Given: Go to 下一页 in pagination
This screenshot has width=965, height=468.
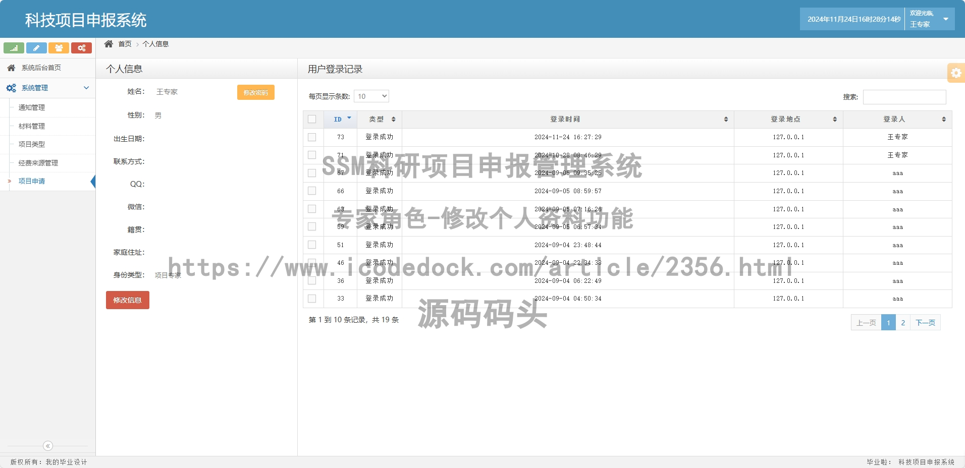Looking at the screenshot, I should coord(925,323).
